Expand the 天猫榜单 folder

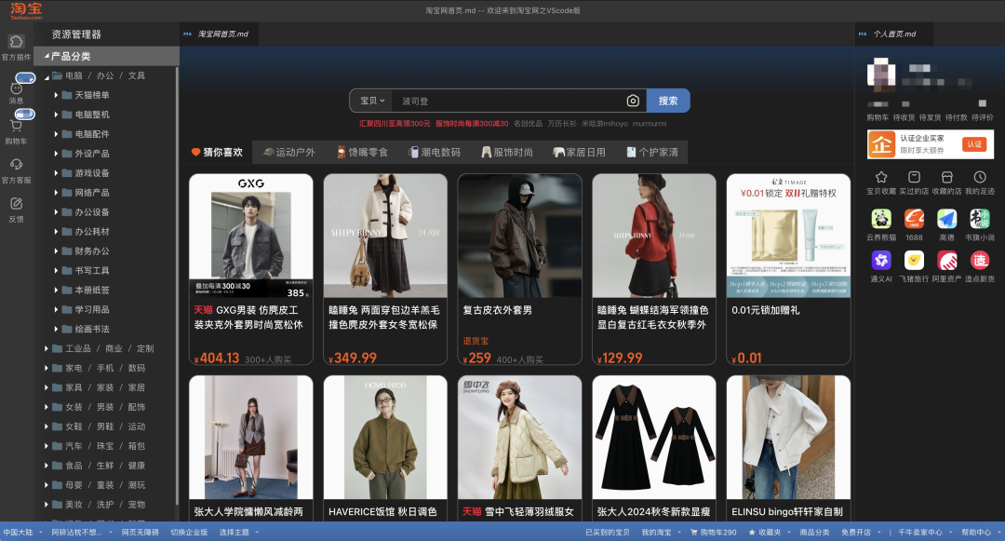point(57,95)
